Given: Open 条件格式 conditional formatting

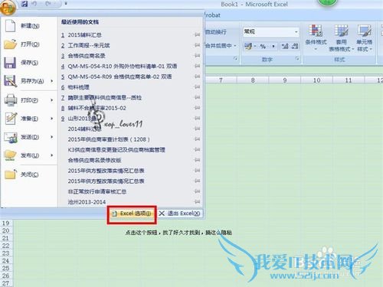Looking at the screenshot, I should pos(316,38).
